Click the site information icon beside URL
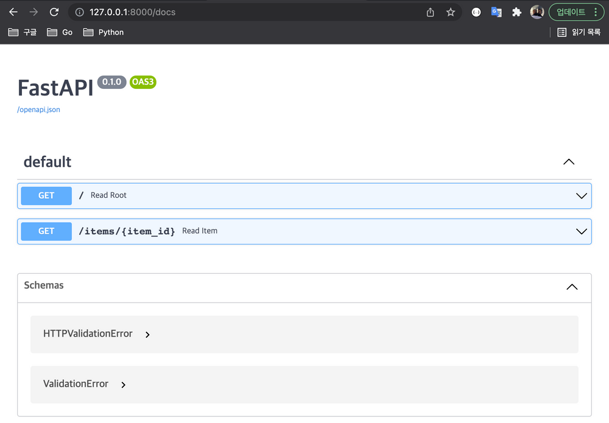 [x=79, y=12]
